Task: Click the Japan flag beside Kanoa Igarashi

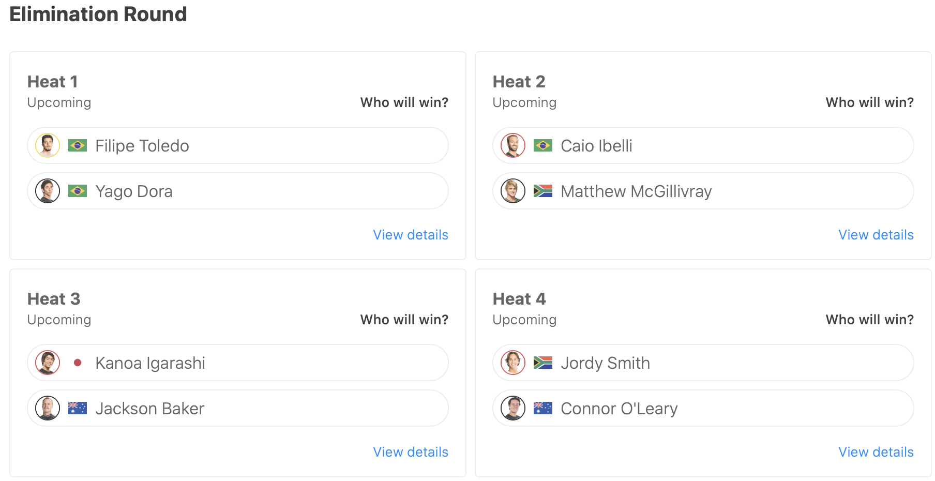Action: click(x=78, y=363)
